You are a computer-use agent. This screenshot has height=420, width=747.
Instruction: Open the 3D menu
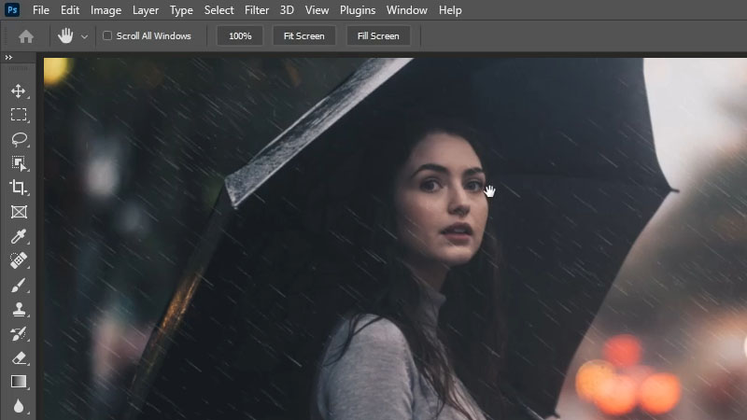[x=287, y=10]
